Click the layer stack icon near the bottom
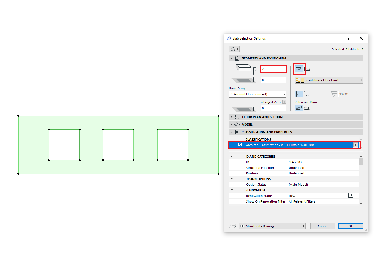 (x=233, y=226)
